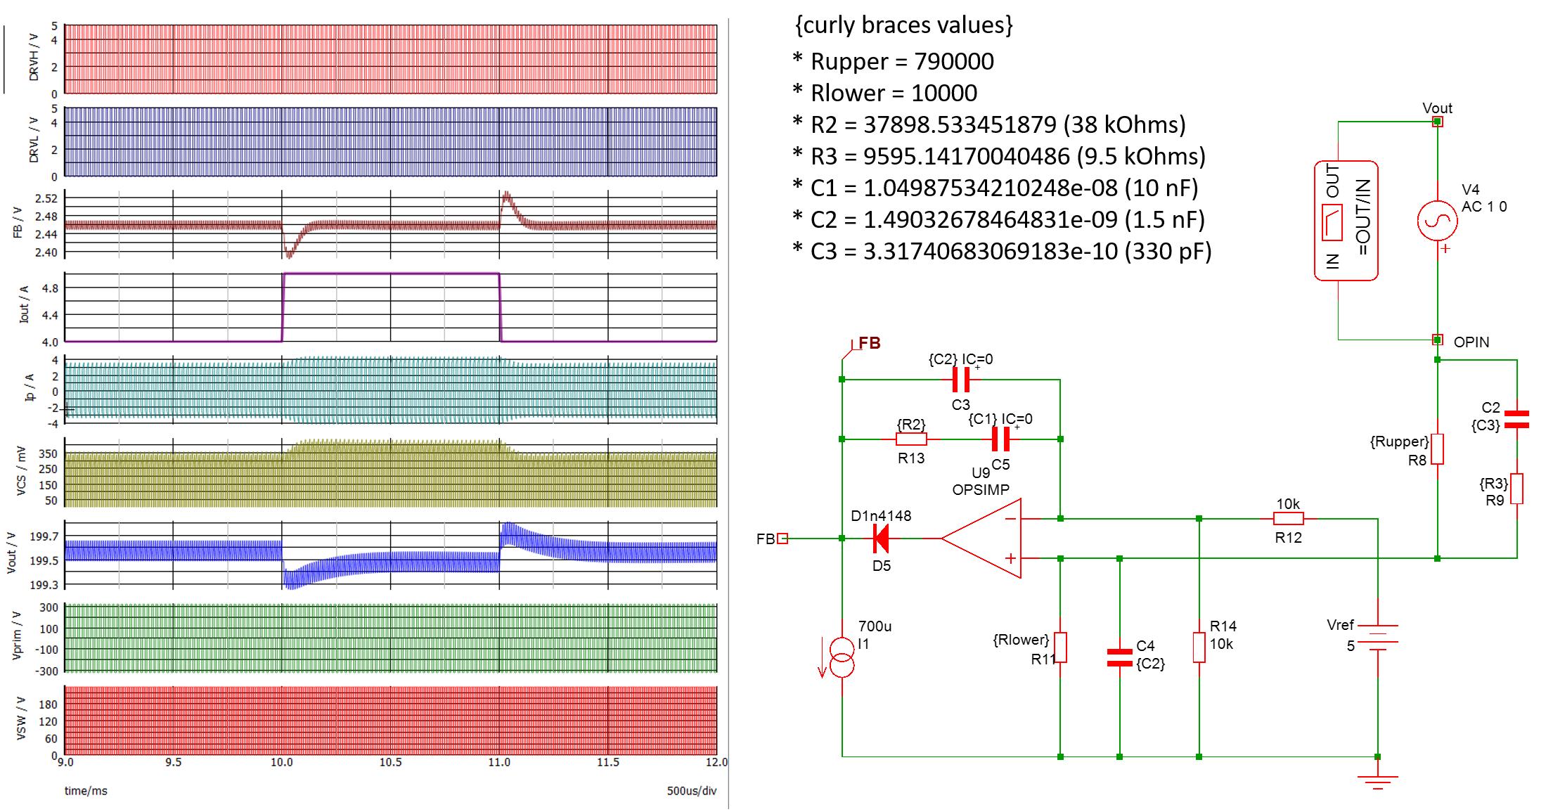Viewport: 1553px width, 812px height.
Task: Click the 500us/div scale label
Action: pyautogui.click(x=692, y=791)
